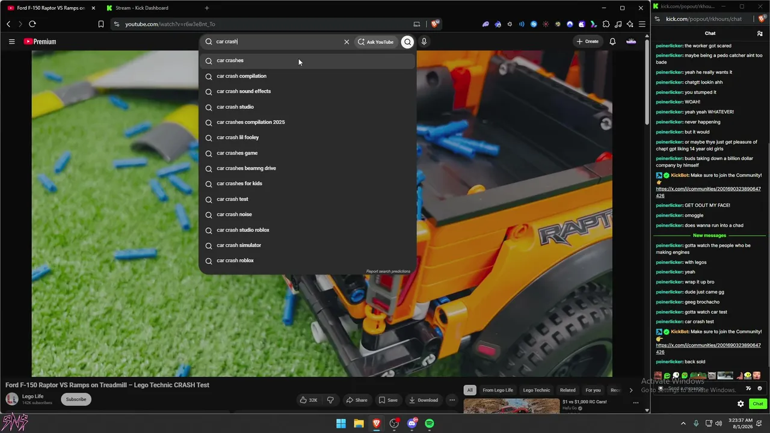Select the All filter chip

coord(470,390)
